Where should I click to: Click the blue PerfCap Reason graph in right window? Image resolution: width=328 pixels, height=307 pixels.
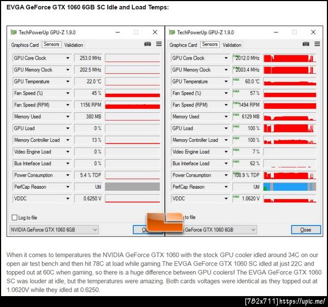tap(290, 187)
